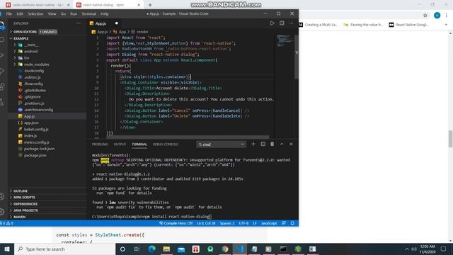Screen dimensions: 453x255
Task: Split the terminal panel
Action: point(263,144)
